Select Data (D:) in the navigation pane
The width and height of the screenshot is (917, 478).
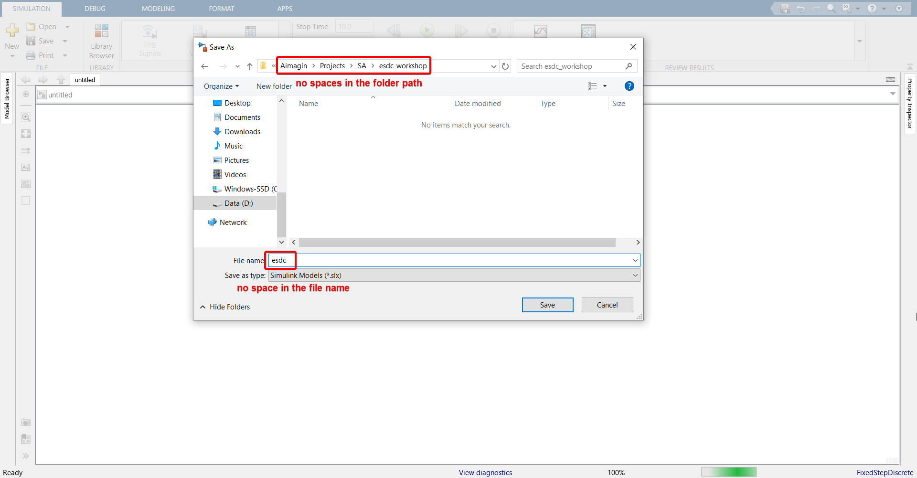238,203
